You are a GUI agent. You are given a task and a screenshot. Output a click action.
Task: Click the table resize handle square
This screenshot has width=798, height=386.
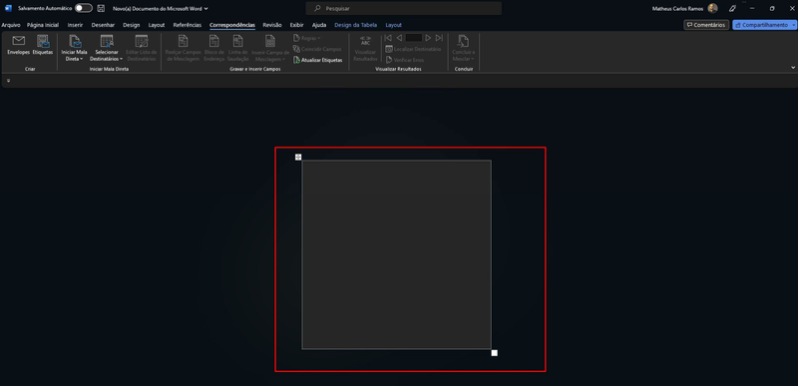pyautogui.click(x=494, y=352)
